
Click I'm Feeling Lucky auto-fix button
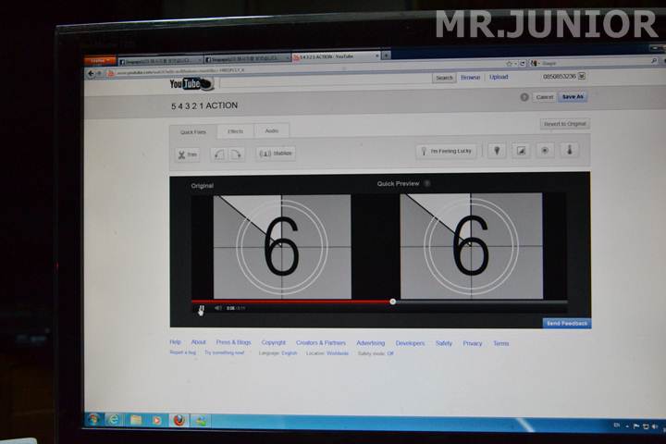pos(446,152)
